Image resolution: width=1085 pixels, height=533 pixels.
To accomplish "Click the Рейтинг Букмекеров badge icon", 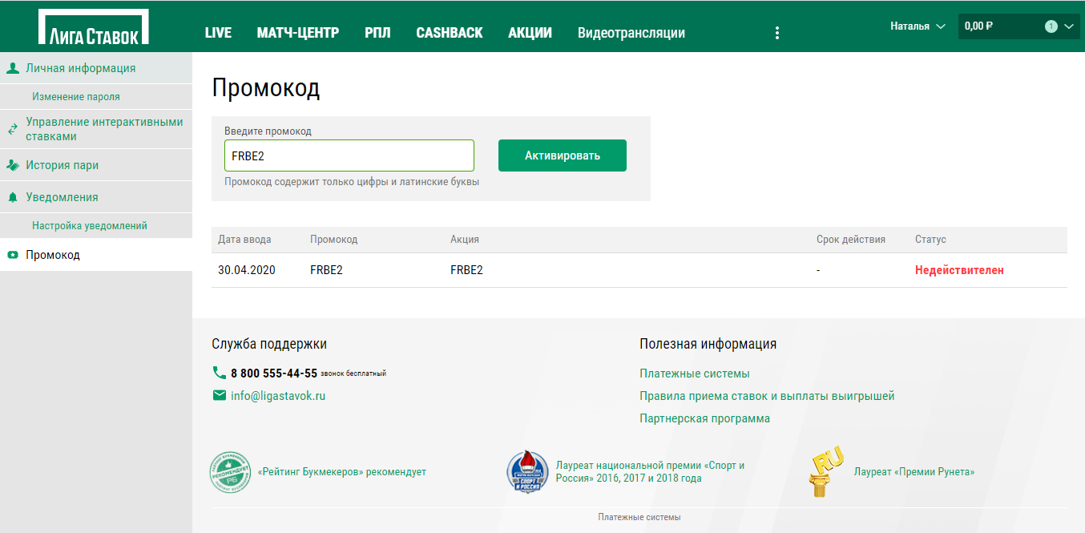I will coord(230,472).
